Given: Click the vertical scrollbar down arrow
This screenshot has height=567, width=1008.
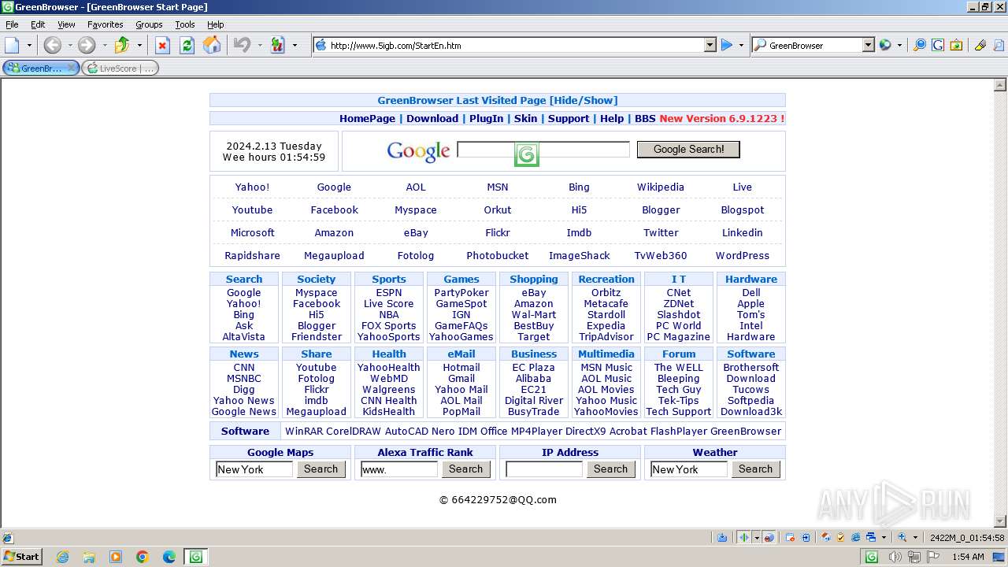Looking at the screenshot, I should (x=1000, y=521).
